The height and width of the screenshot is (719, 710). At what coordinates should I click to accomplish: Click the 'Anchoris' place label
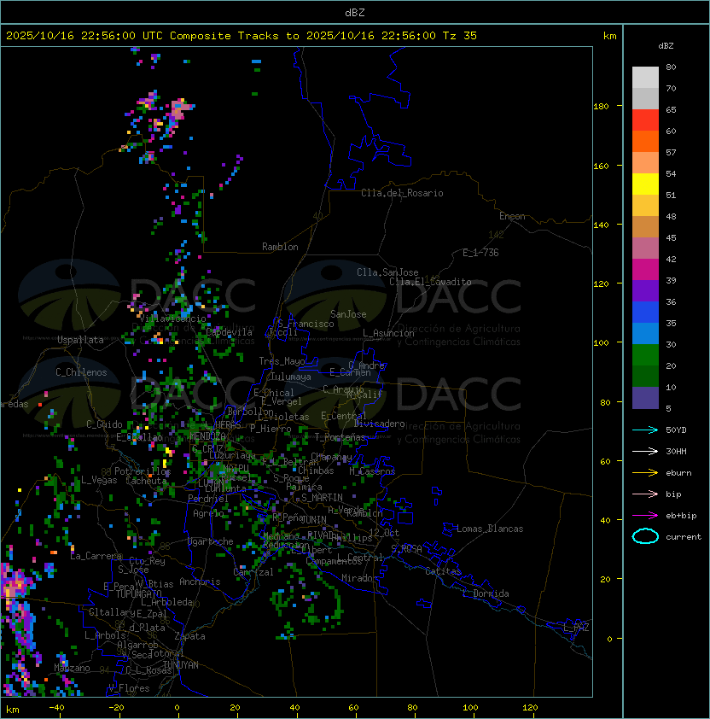[x=200, y=582]
